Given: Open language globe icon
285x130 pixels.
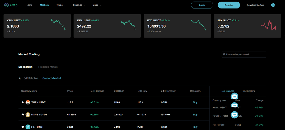Looking at the screenshot, I should pyautogui.click(x=273, y=5).
